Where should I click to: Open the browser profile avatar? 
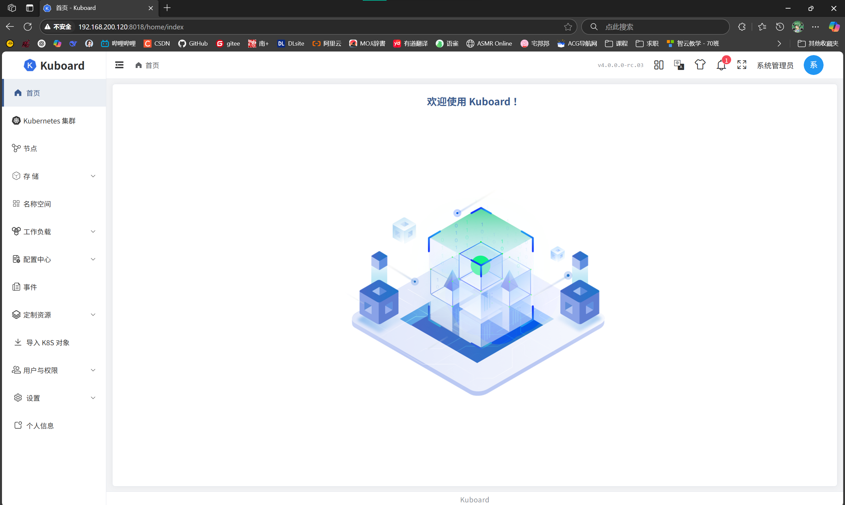[x=798, y=26]
